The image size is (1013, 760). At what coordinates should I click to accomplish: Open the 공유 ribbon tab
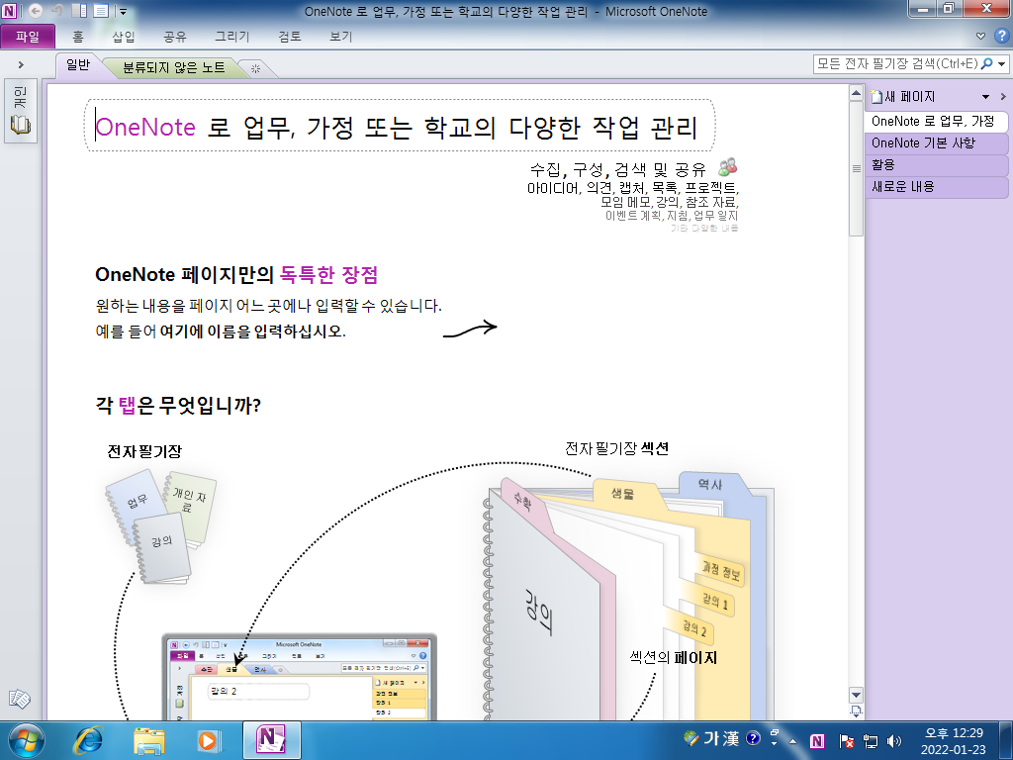pyautogui.click(x=174, y=37)
